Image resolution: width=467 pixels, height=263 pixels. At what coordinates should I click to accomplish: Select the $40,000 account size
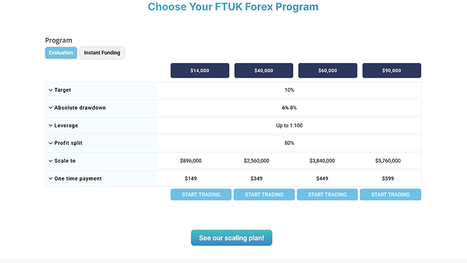click(263, 71)
